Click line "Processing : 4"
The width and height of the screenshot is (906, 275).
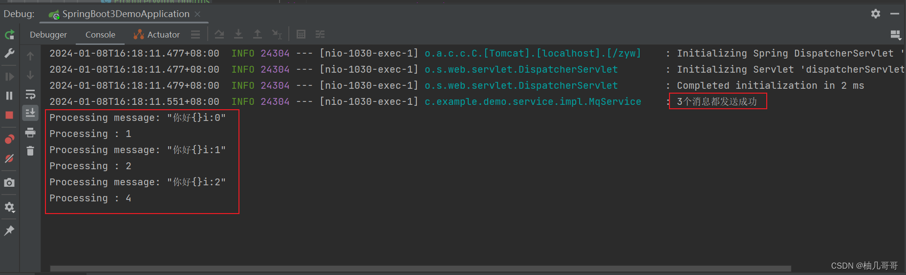point(90,198)
